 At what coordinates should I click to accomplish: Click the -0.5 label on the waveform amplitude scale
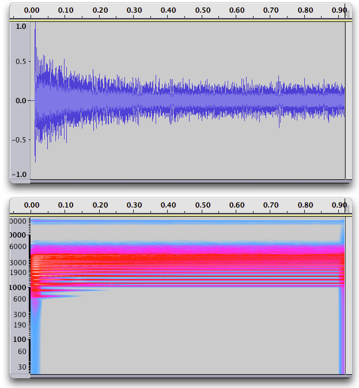(20, 138)
